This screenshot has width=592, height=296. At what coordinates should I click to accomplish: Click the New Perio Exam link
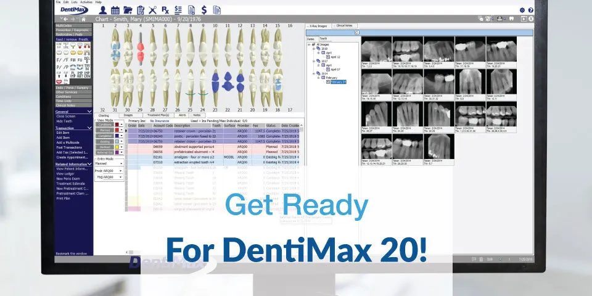[x=67, y=179]
